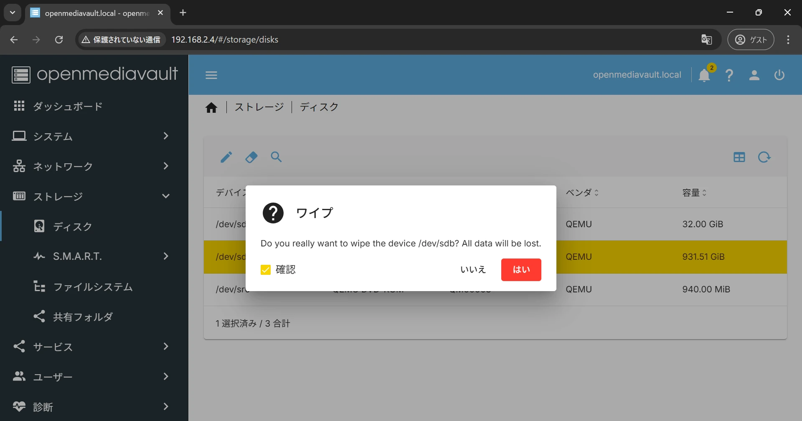Expand the システム menu
Image resolution: width=802 pixels, height=421 pixels.
(x=94, y=136)
